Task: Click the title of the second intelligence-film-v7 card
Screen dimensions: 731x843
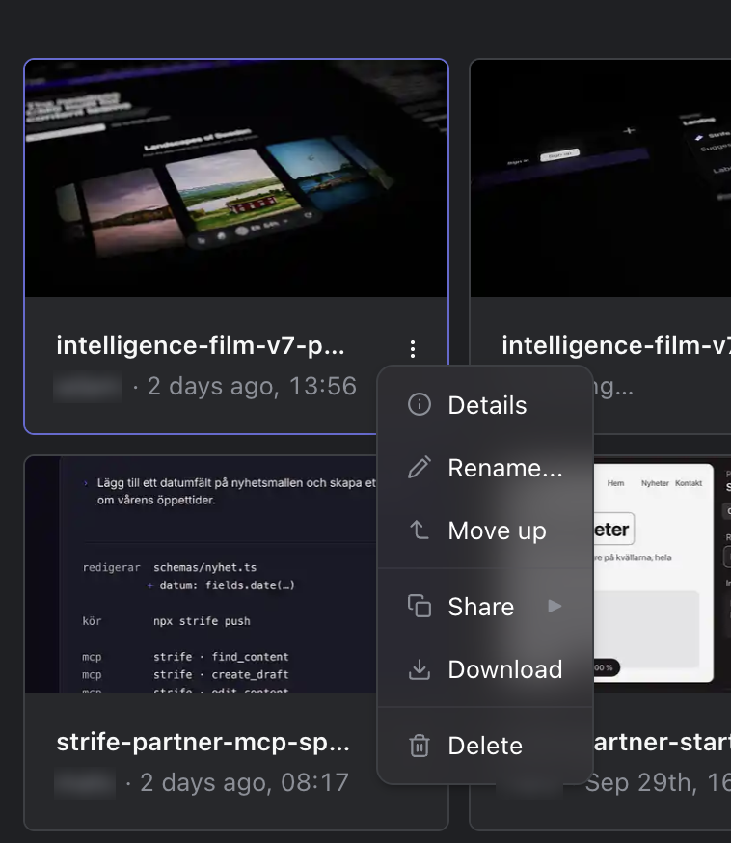Action: pos(616,345)
